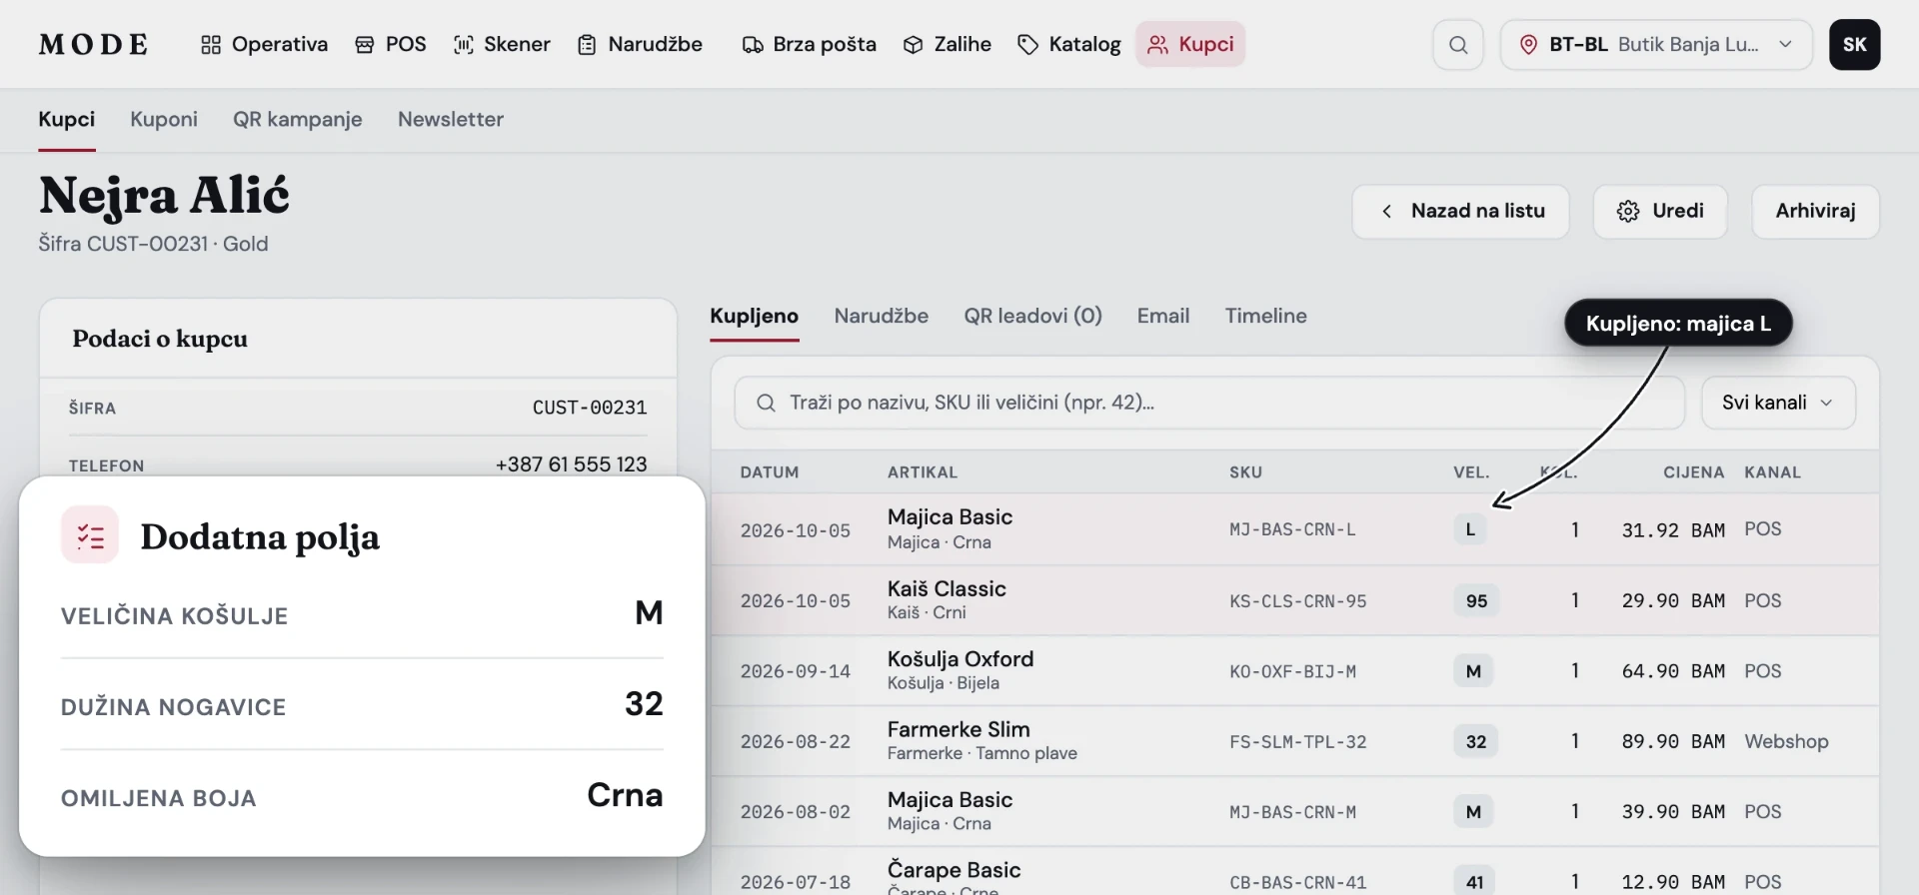This screenshot has height=895, width=1919.
Task: Go to the Newsletter tab
Action: (451, 119)
